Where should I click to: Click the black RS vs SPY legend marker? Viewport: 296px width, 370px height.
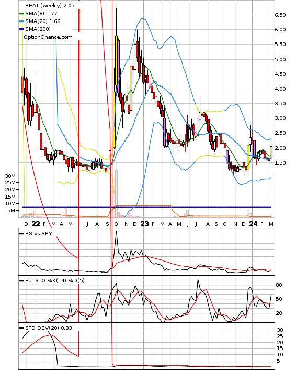pos(21,234)
